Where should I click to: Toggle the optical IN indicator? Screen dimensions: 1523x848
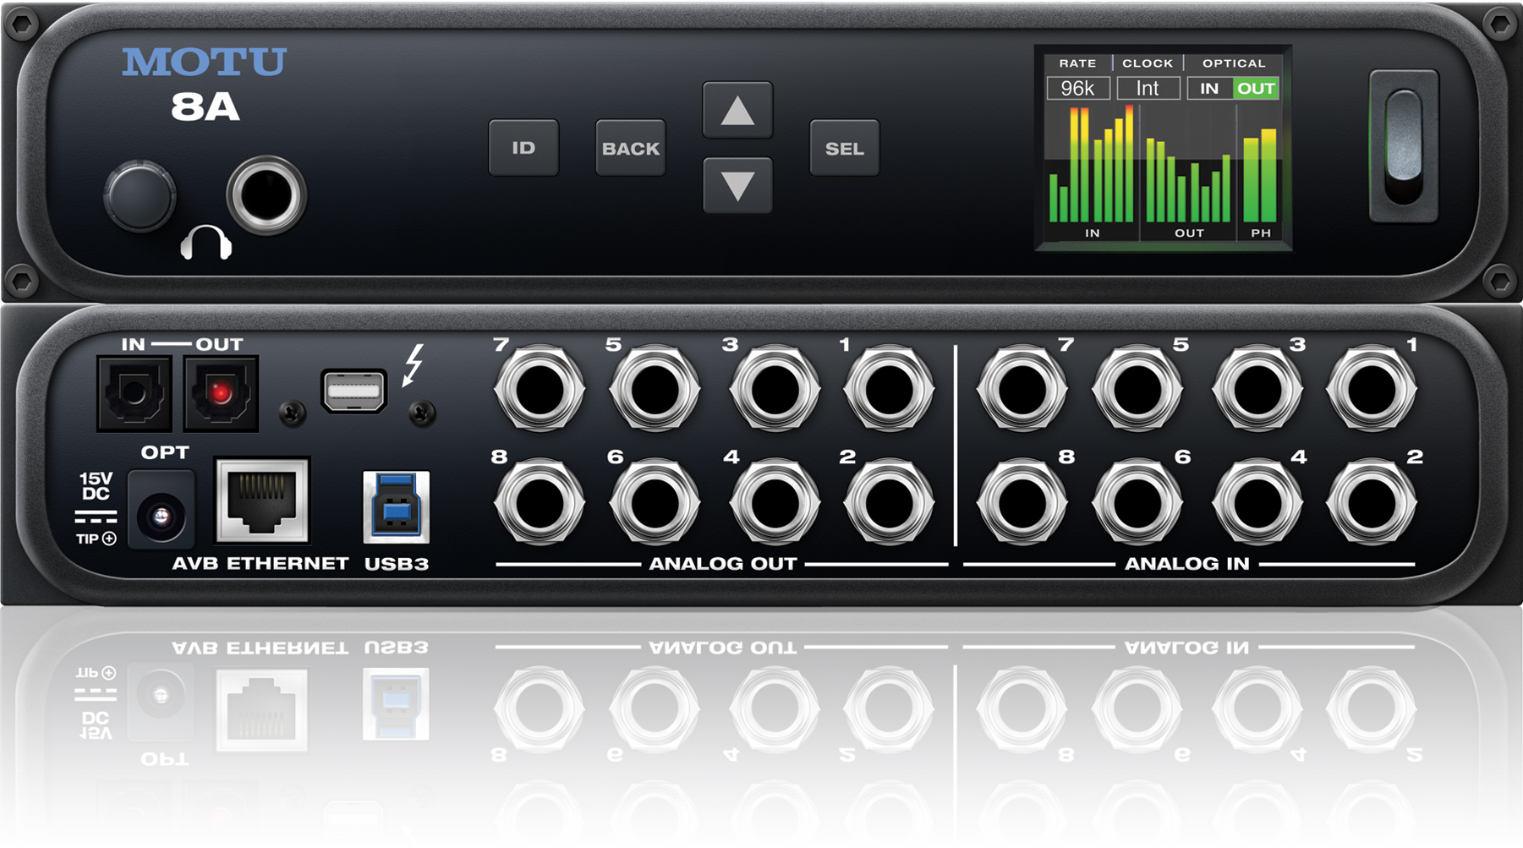(x=1209, y=89)
